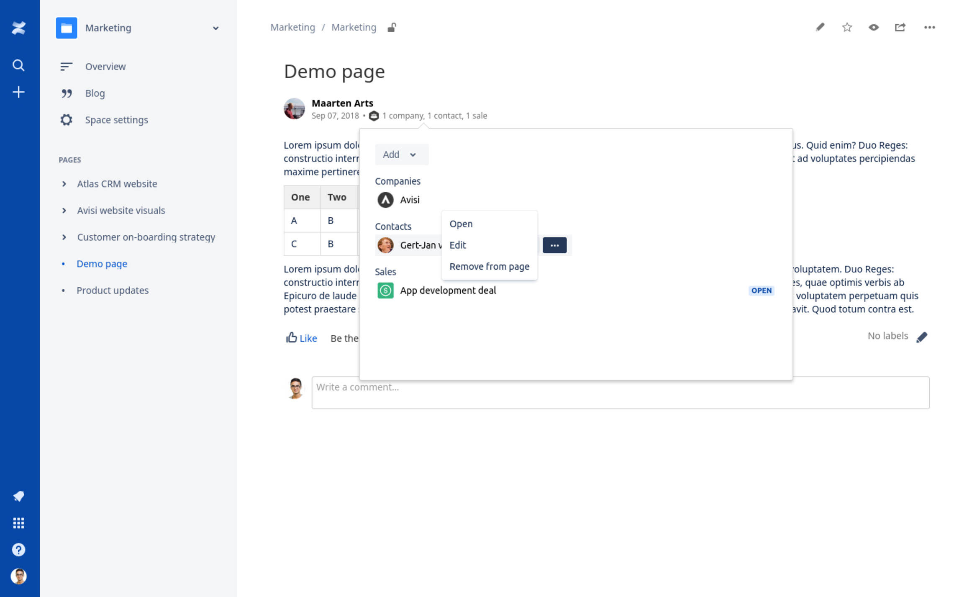Click No labels text
This screenshot has height=597, width=954.
coord(887,336)
